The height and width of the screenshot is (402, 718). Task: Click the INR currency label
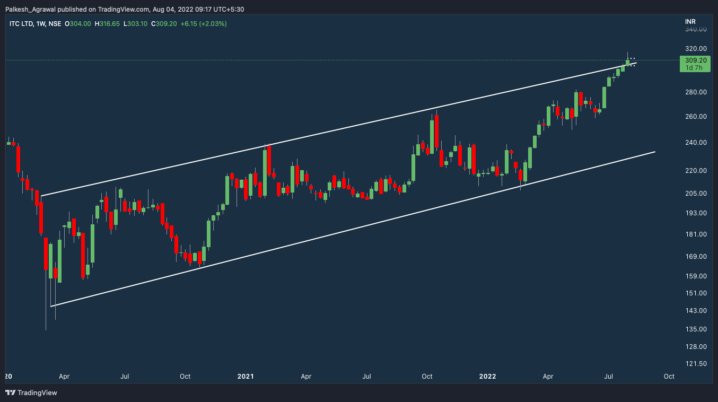tap(690, 21)
